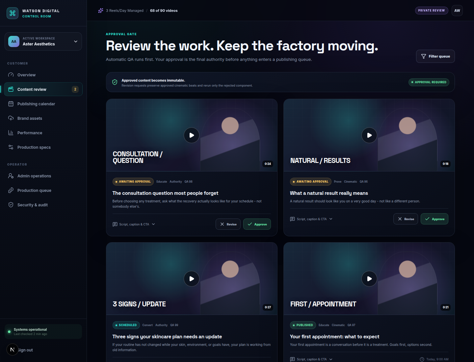Click the AW user avatar button

tap(457, 11)
